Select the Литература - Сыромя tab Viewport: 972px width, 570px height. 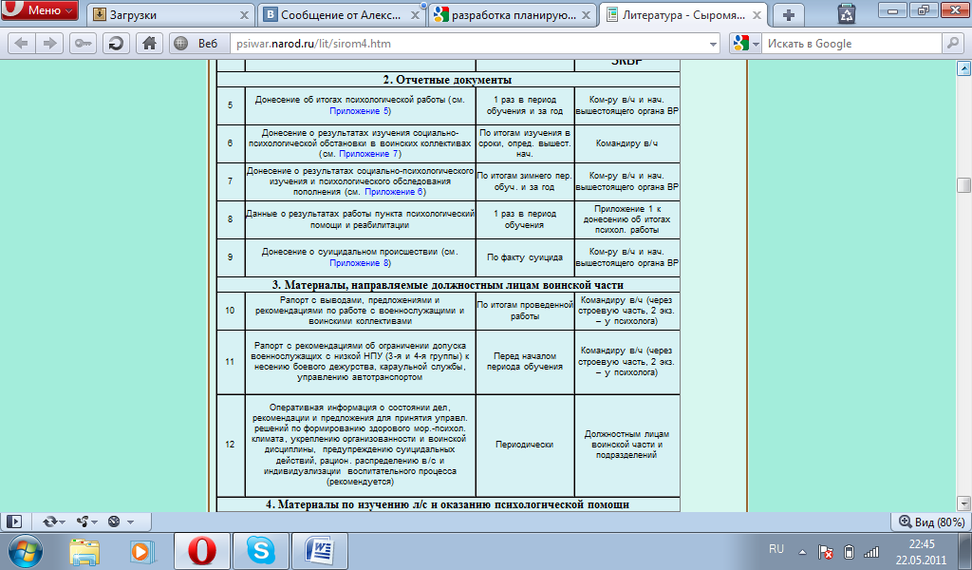pos(683,15)
